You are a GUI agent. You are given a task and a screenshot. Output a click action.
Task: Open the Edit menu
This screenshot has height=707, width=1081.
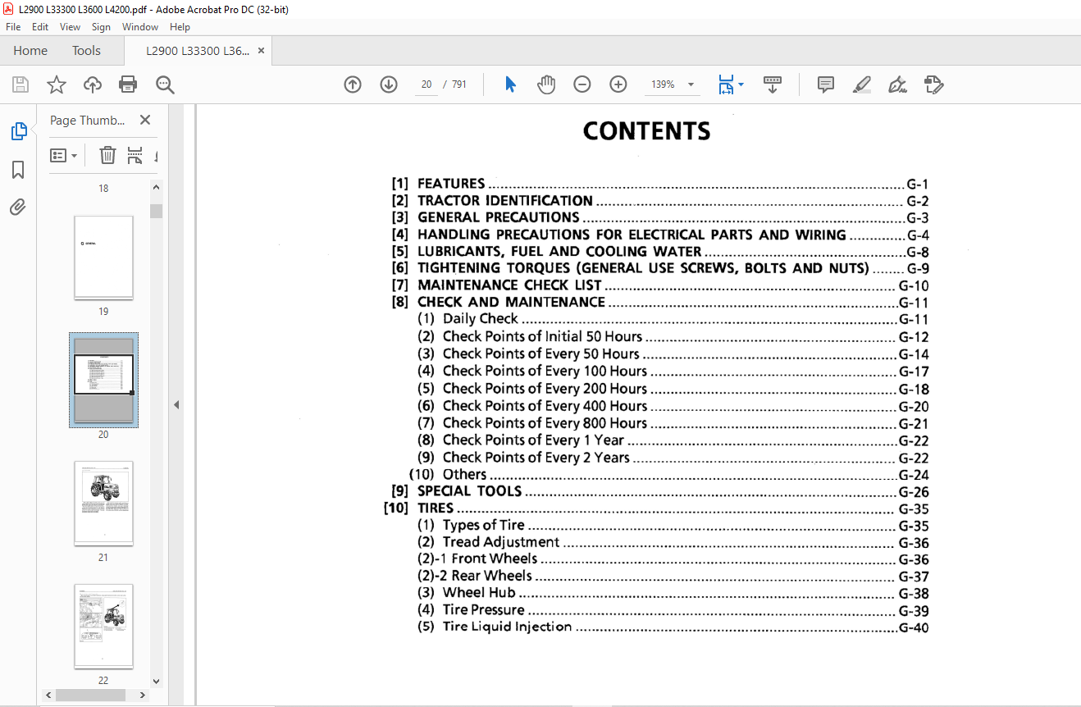click(40, 27)
